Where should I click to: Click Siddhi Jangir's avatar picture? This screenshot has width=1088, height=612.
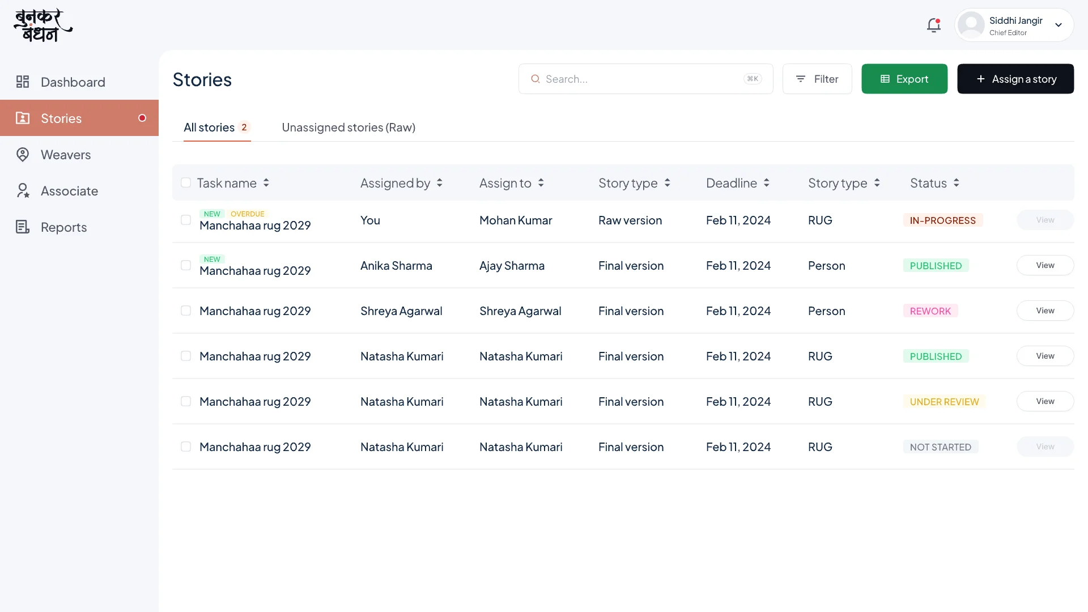pos(971,25)
